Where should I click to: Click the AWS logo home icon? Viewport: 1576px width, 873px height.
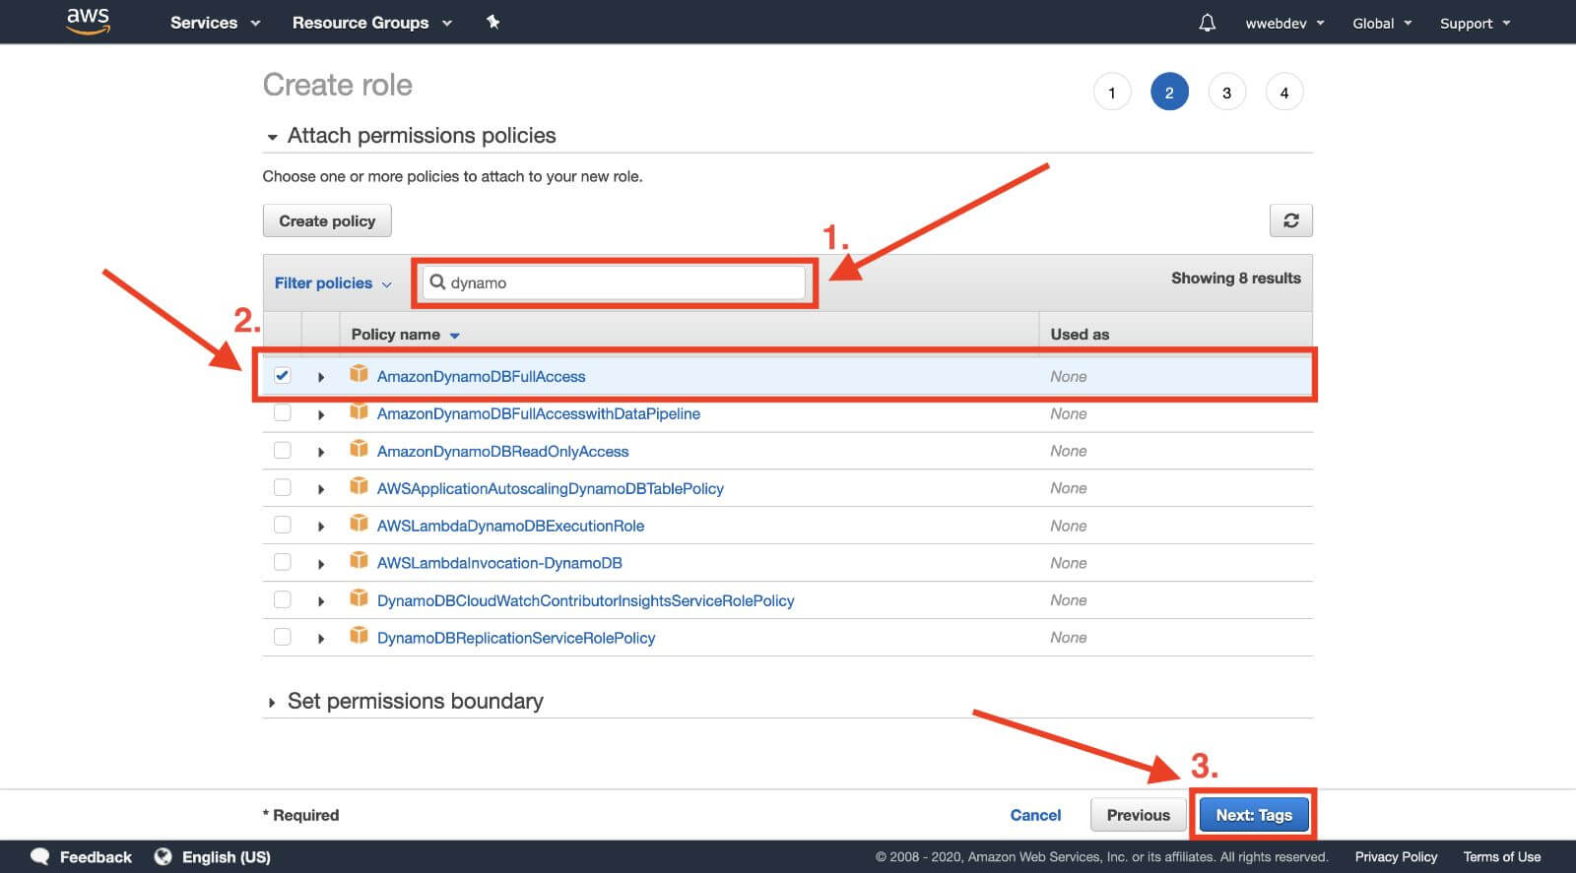pos(88,22)
